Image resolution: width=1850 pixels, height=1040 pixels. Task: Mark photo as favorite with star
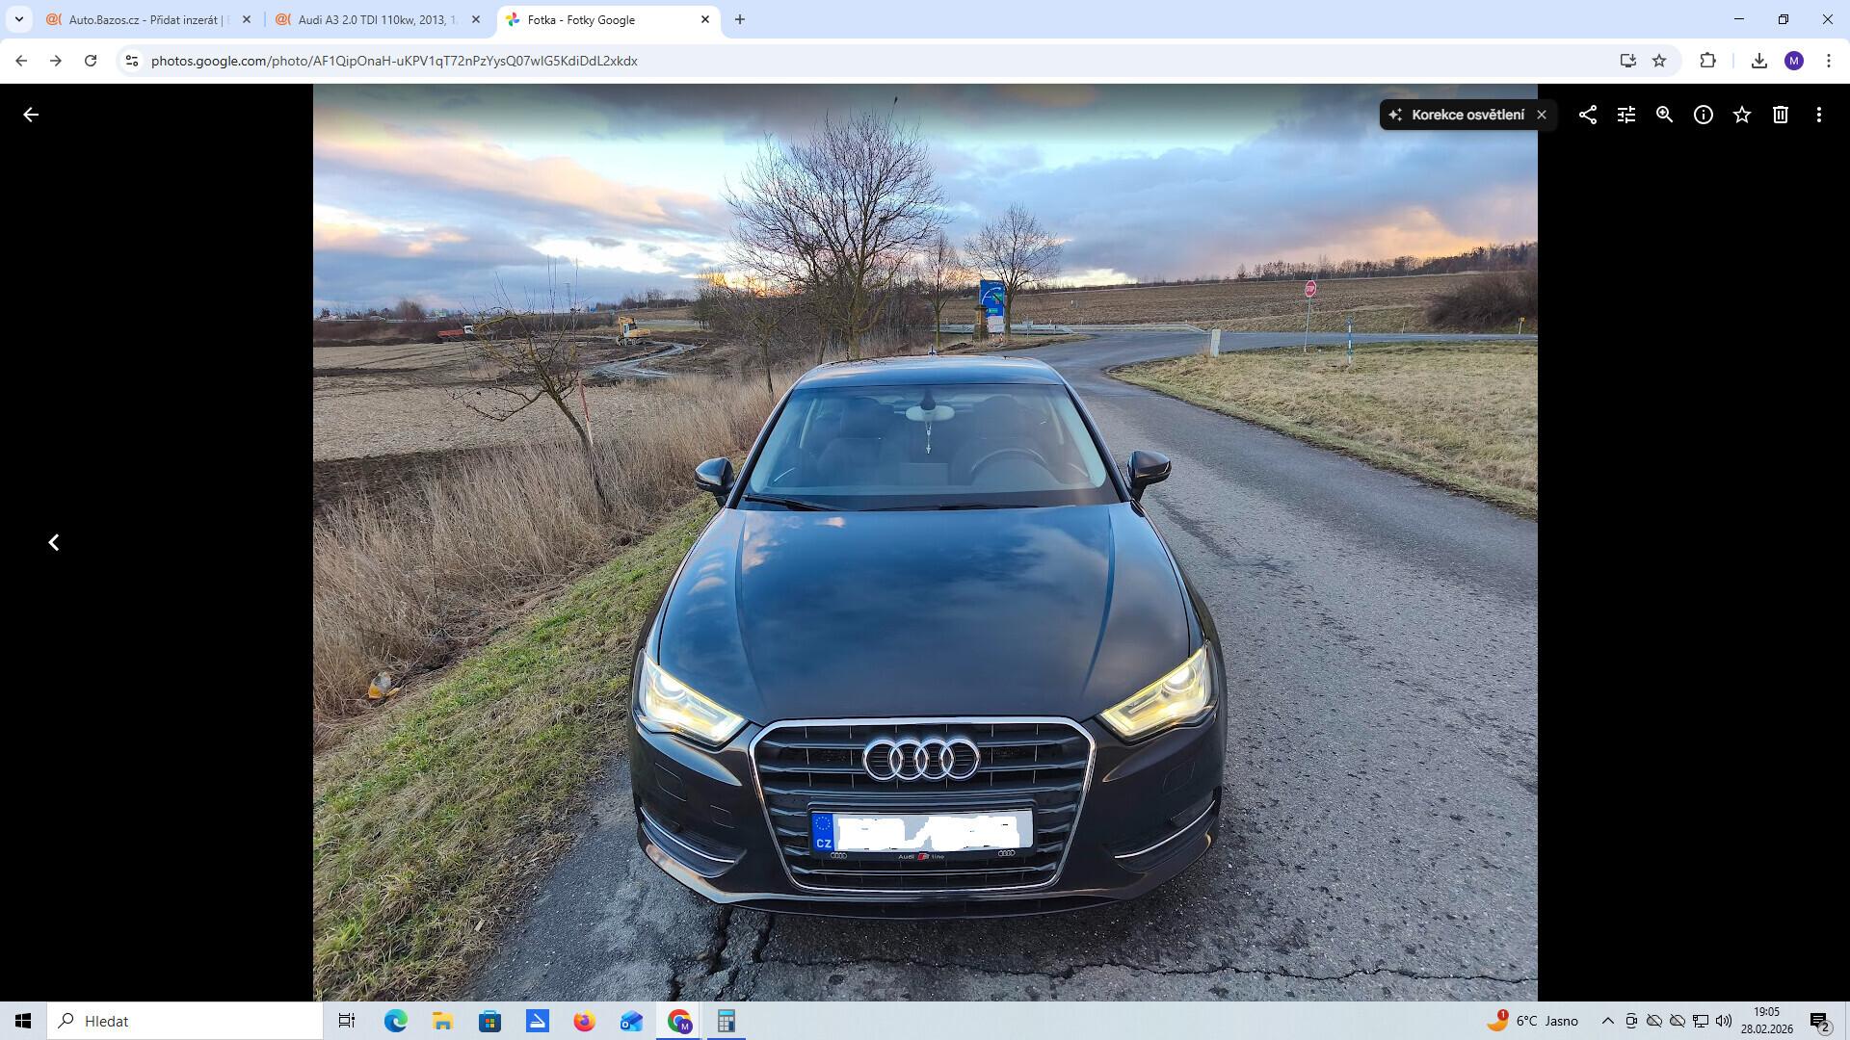(1742, 115)
